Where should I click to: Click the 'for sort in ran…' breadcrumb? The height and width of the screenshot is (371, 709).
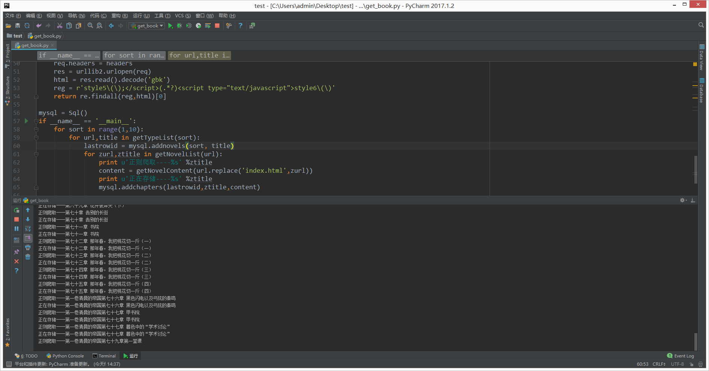coord(134,55)
